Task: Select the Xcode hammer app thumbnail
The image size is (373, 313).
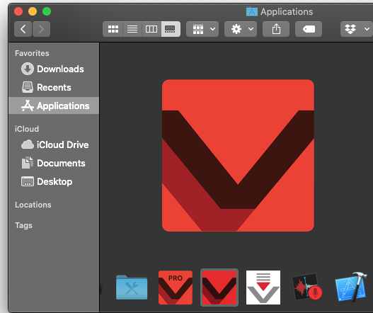Action: pyautogui.click(x=351, y=287)
